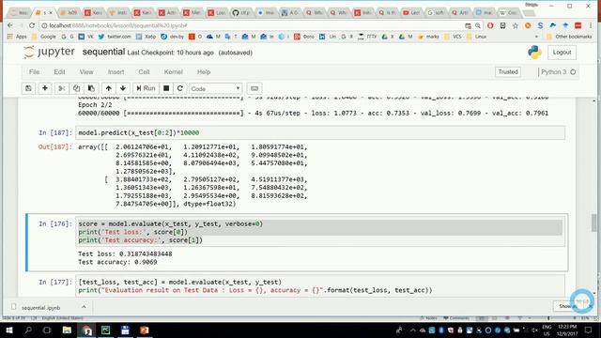Click the Jupyter logo

point(49,52)
